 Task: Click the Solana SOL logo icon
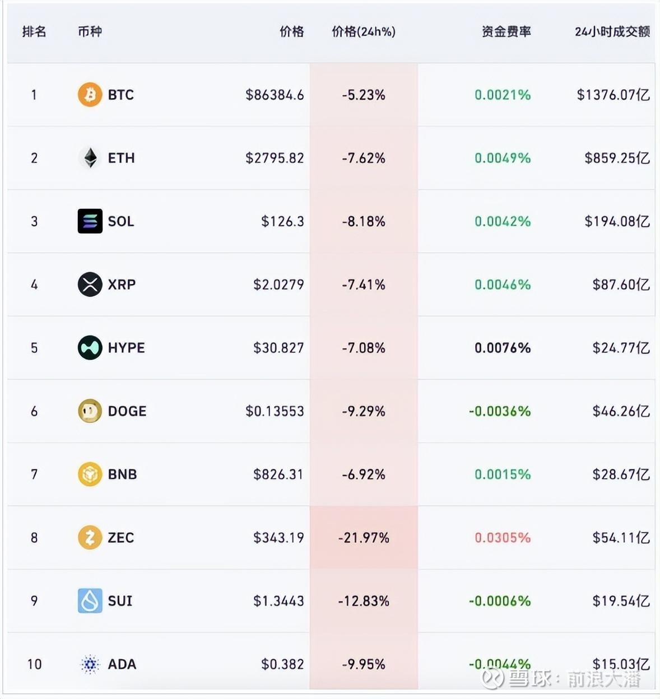click(x=90, y=221)
